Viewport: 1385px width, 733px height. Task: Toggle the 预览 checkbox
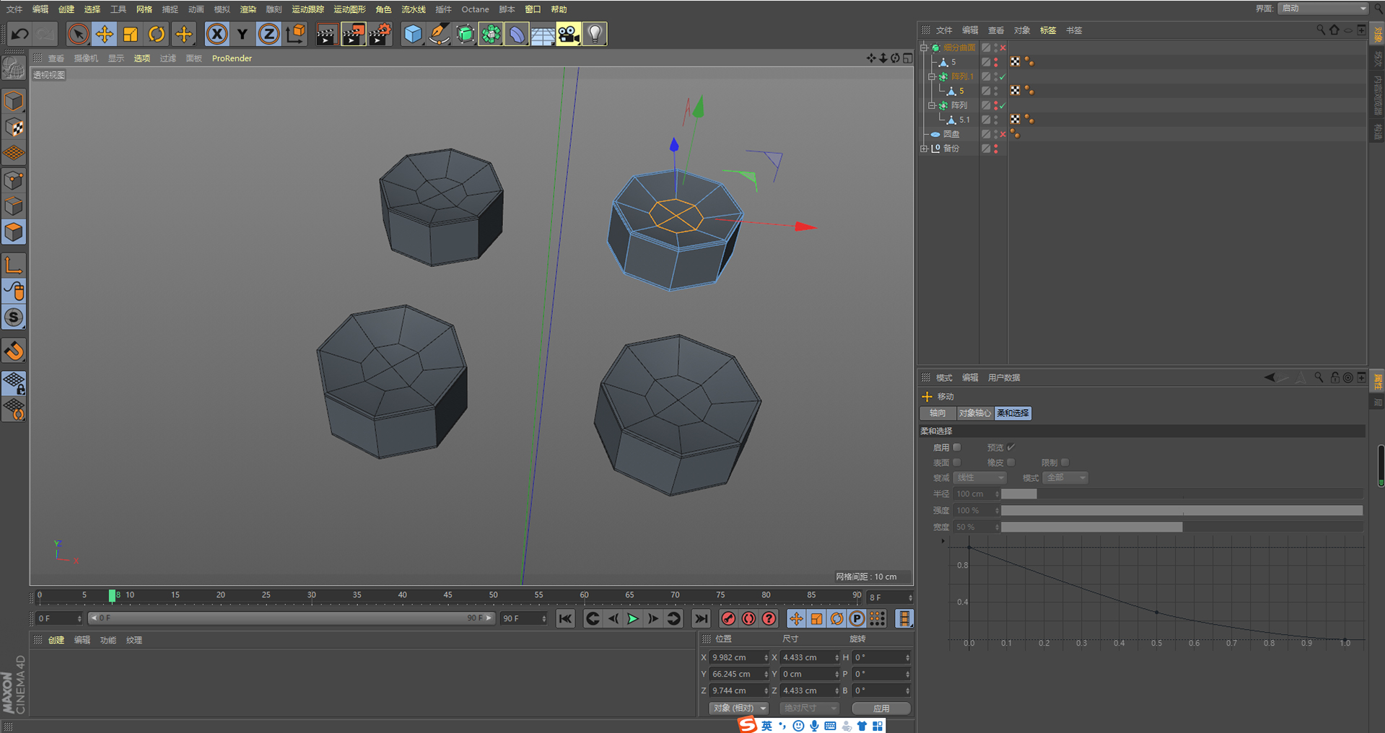coord(1011,447)
